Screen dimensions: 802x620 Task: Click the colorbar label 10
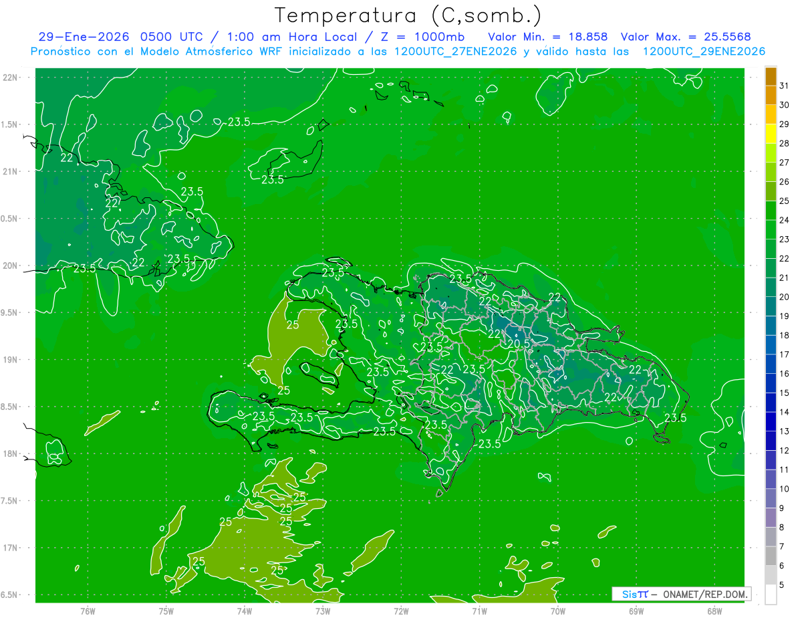tap(785, 489)
